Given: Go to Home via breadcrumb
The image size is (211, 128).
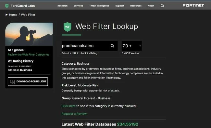Looking at the screenshot, I should point(13,15).
